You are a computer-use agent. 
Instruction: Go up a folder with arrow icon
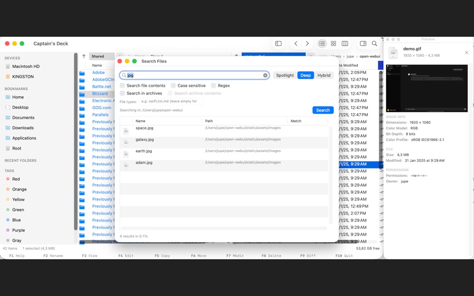coord(84,56)
